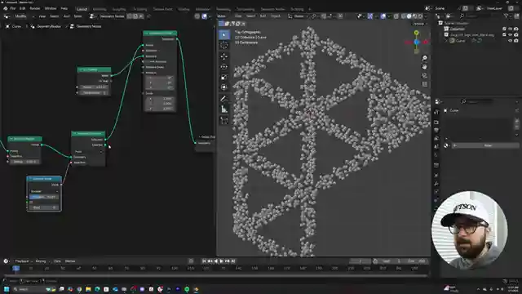Screen dimensions: 522x294
Task: Open the Global transform orientation dropdown
Action: [x=299, y=16]
